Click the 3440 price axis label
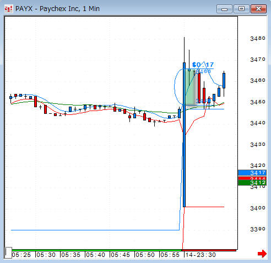Viewport: 271px width, 263px height. tap(258, 123)
